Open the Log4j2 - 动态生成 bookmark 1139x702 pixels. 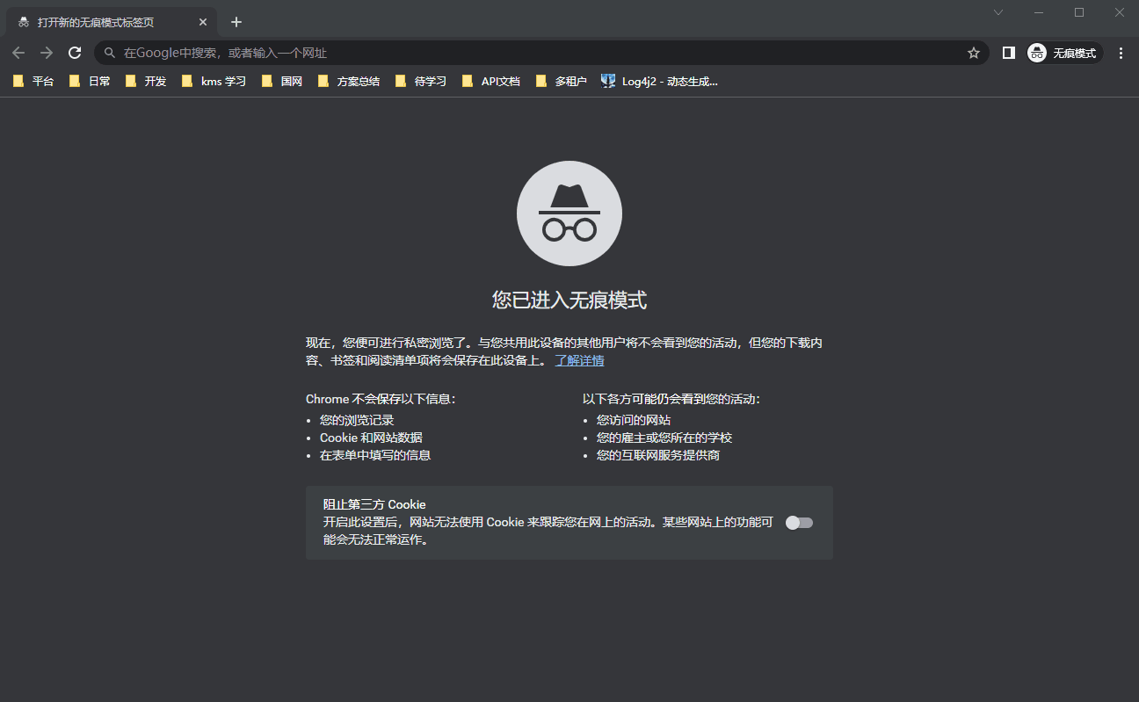[660, 81]
